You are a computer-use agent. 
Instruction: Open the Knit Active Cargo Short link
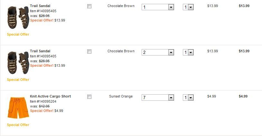tap(50, 96)
